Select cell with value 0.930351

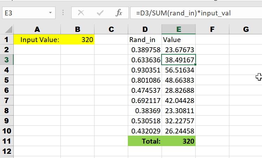pos(145,70)
